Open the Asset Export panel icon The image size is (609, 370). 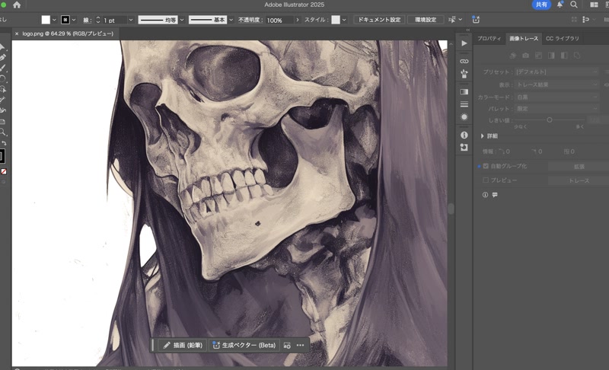(x=464, y=148)
